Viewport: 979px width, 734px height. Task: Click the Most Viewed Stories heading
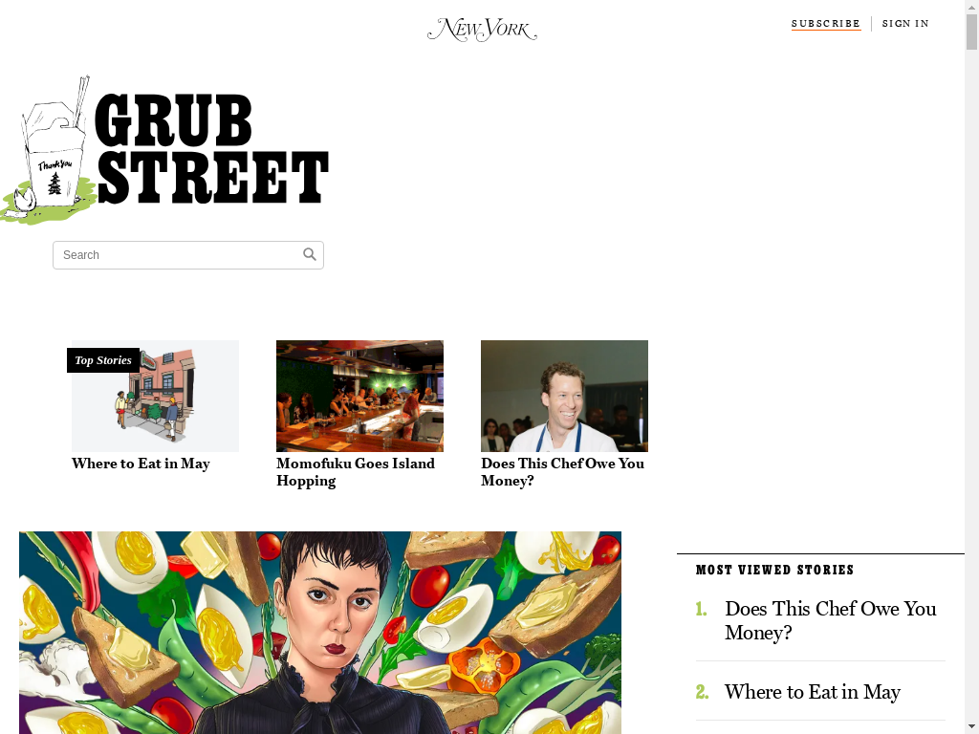pos(774,570)
